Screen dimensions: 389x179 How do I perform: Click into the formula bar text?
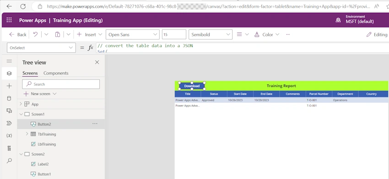click(x=242, y=48)
